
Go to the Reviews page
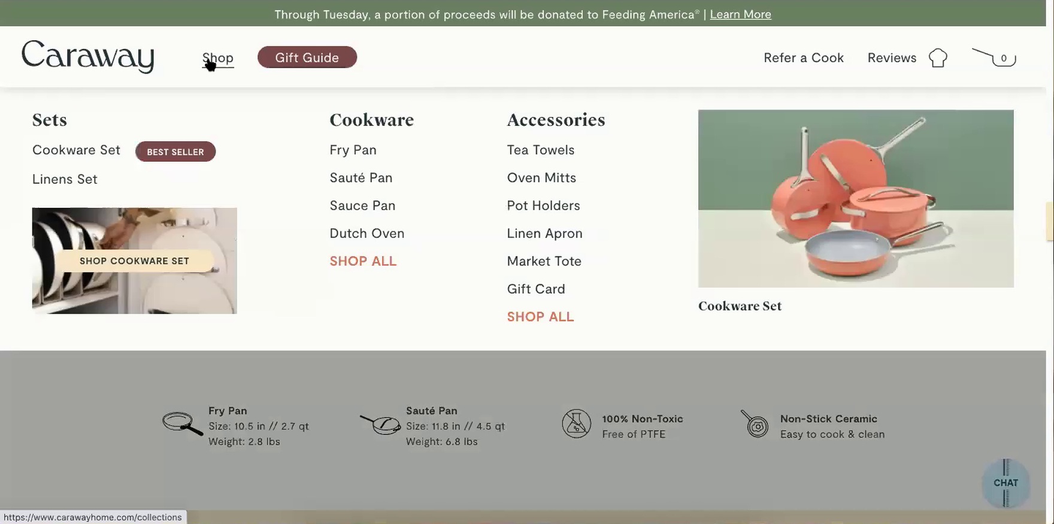[x=892, y=58]
